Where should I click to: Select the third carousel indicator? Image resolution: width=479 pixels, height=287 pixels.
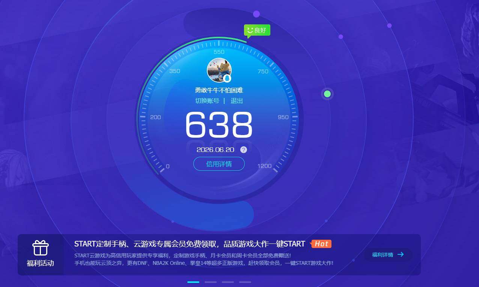coord(228,282)
